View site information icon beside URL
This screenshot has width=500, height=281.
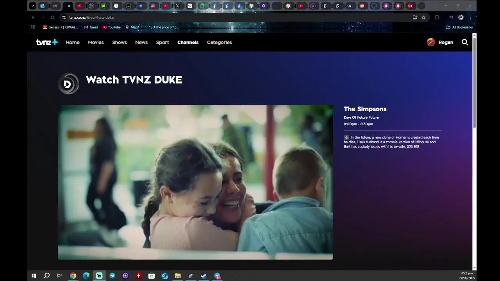pos(64,17)
